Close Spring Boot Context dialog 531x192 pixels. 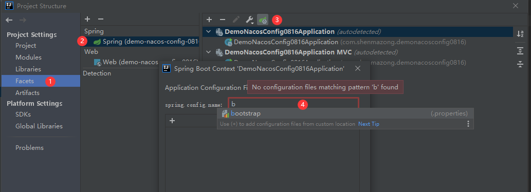click(358, 69)
